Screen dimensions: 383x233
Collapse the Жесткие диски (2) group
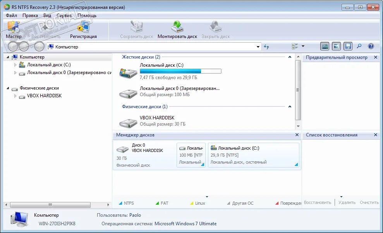[290, 57]
